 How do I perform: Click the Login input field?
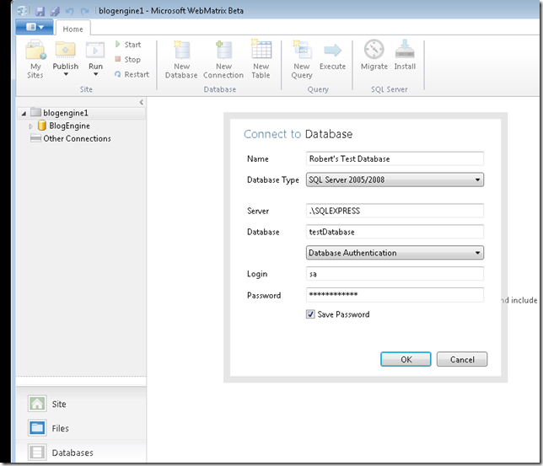click(395, 274)
